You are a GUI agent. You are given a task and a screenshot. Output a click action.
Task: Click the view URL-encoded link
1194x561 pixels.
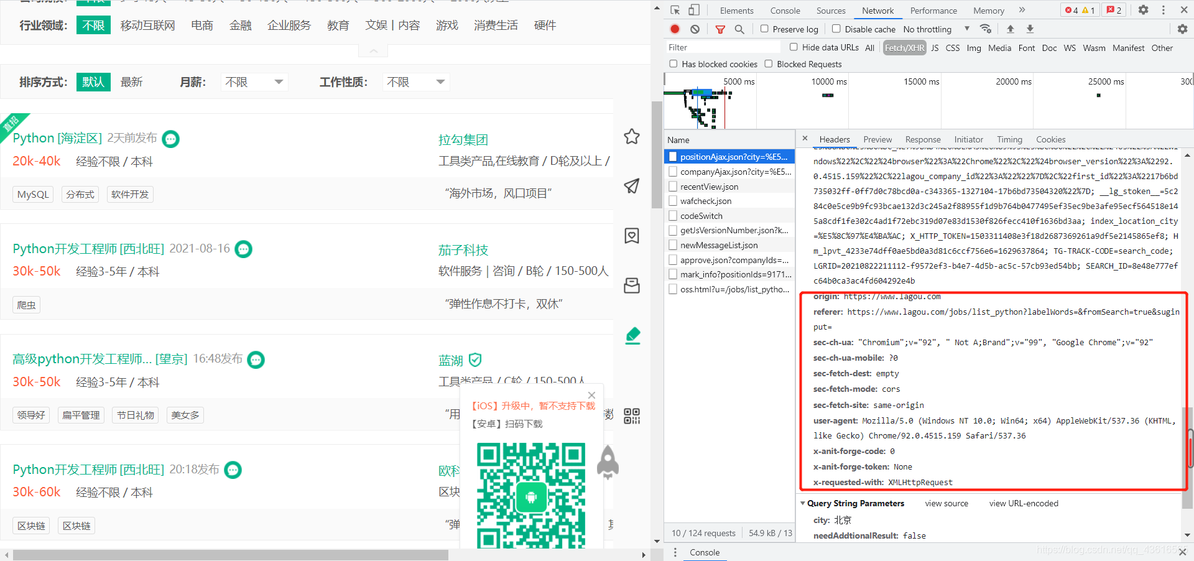pyautogui.click(x=1024, y=503)
